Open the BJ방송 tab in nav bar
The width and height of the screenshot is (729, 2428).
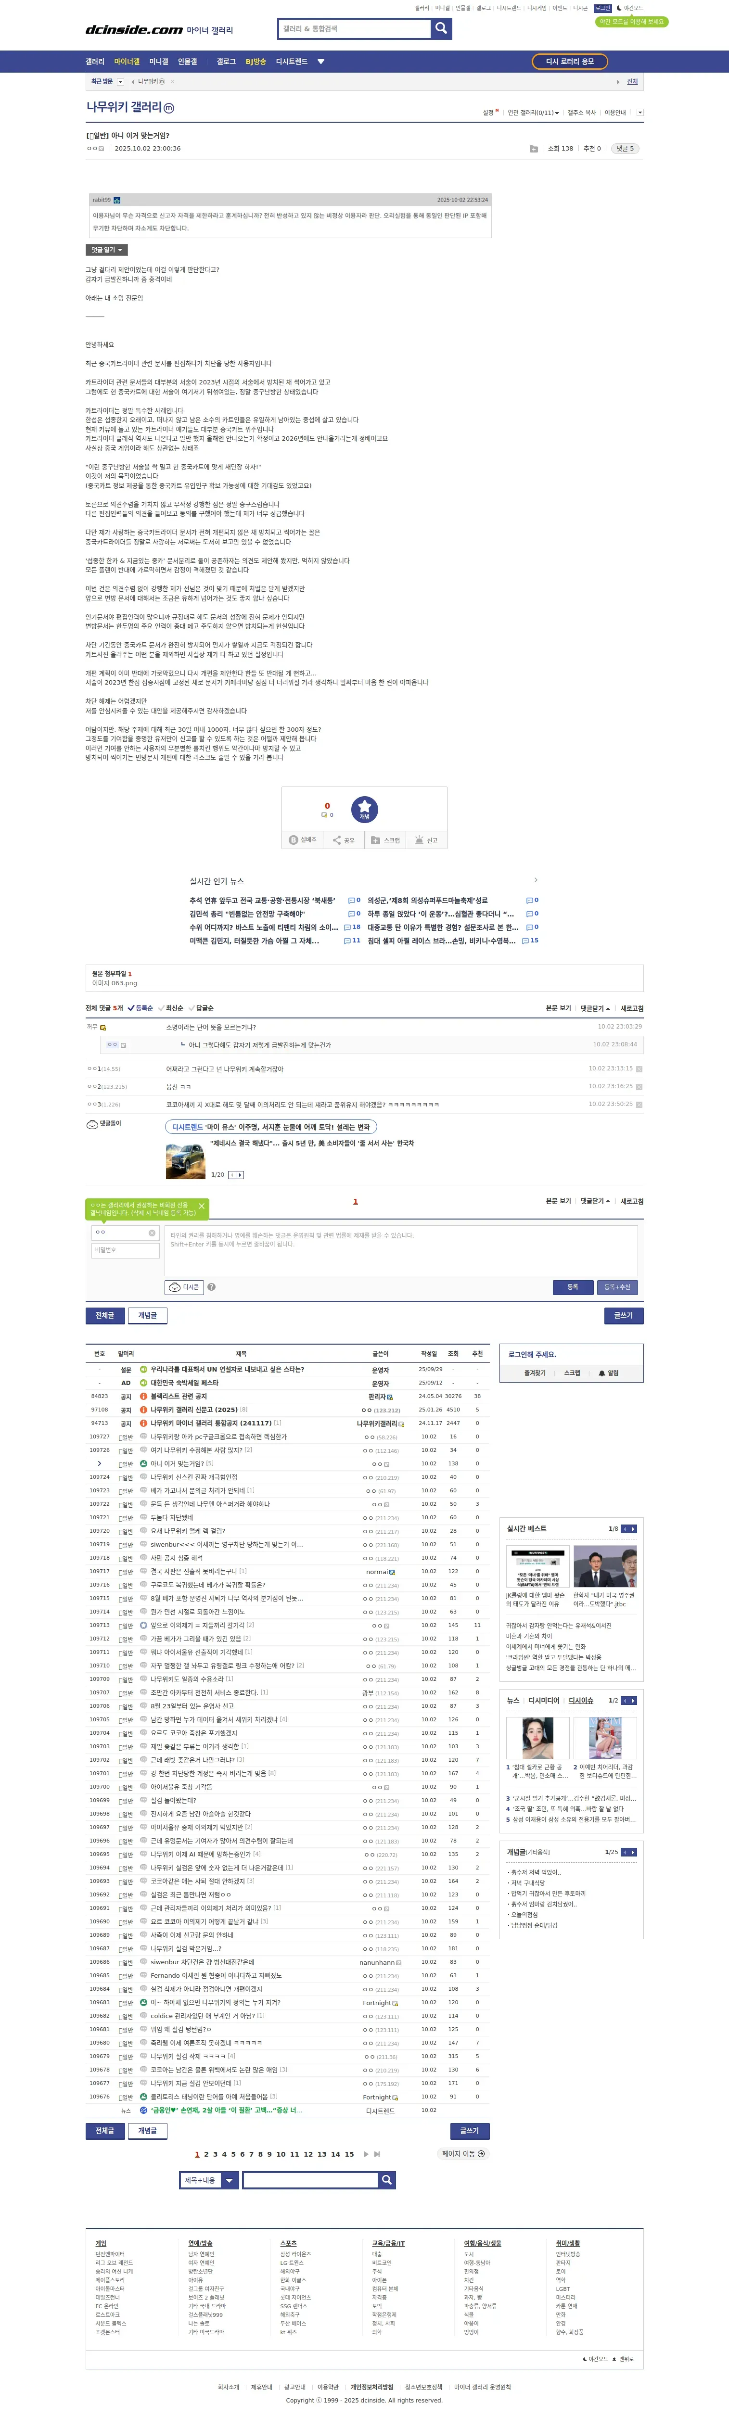click(256, 61)
